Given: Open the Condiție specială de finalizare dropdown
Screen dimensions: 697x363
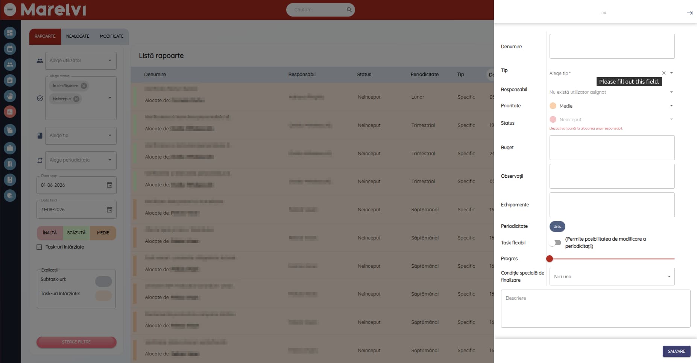Looking at the screenshot, I should (x=612, y=277).
